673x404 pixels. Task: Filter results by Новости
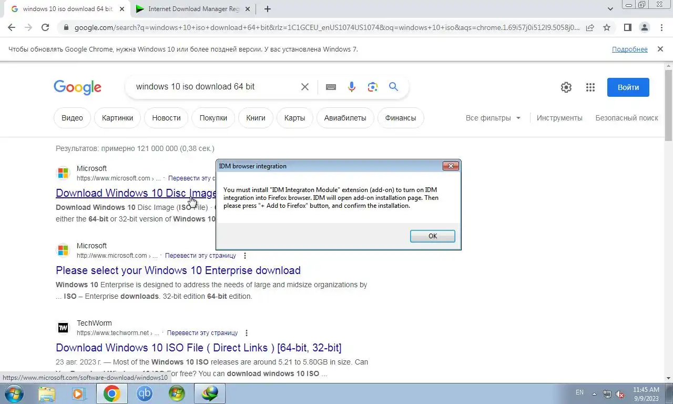pyautogui.click(x=166, y=118)
